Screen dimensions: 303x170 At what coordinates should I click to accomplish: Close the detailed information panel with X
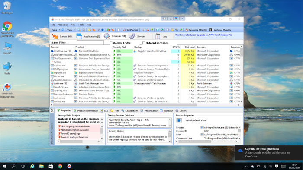point(52,110)
